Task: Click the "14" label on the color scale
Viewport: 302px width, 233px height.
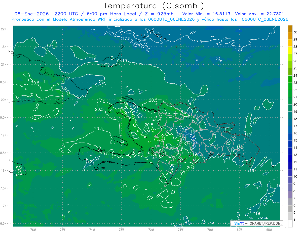Action: pyautogui.click(x=295, y=148)
